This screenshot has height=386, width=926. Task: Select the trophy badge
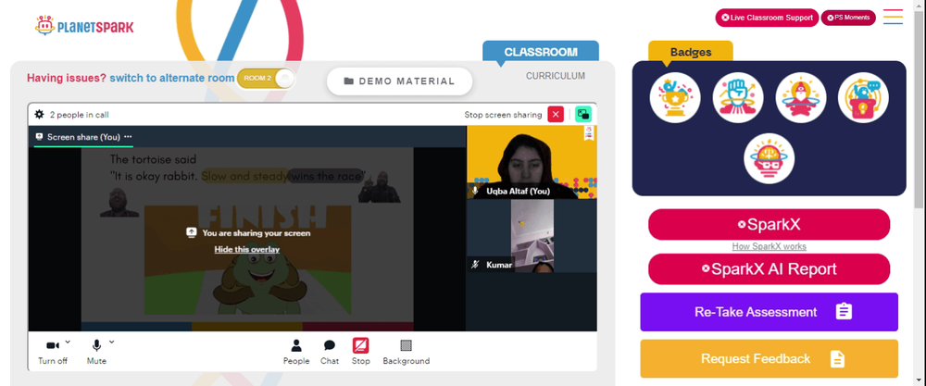(675, 98)
